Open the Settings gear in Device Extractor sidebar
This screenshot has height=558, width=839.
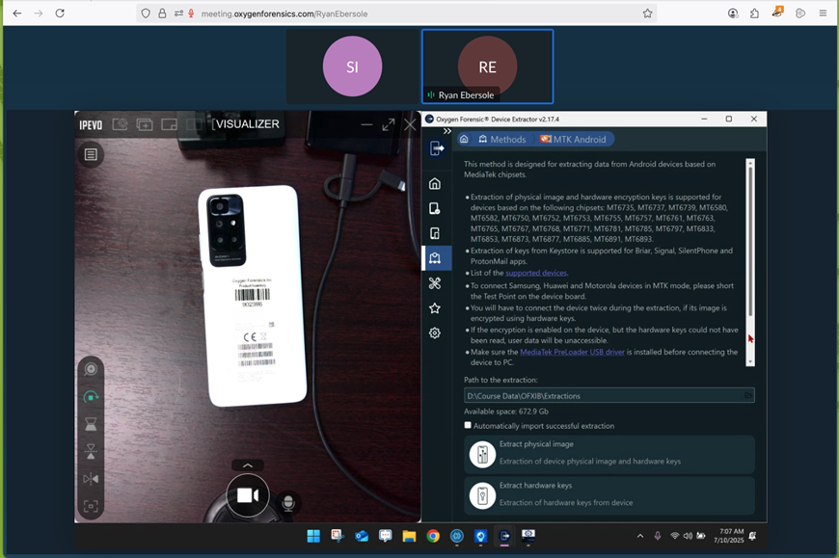tap(435, 333)
